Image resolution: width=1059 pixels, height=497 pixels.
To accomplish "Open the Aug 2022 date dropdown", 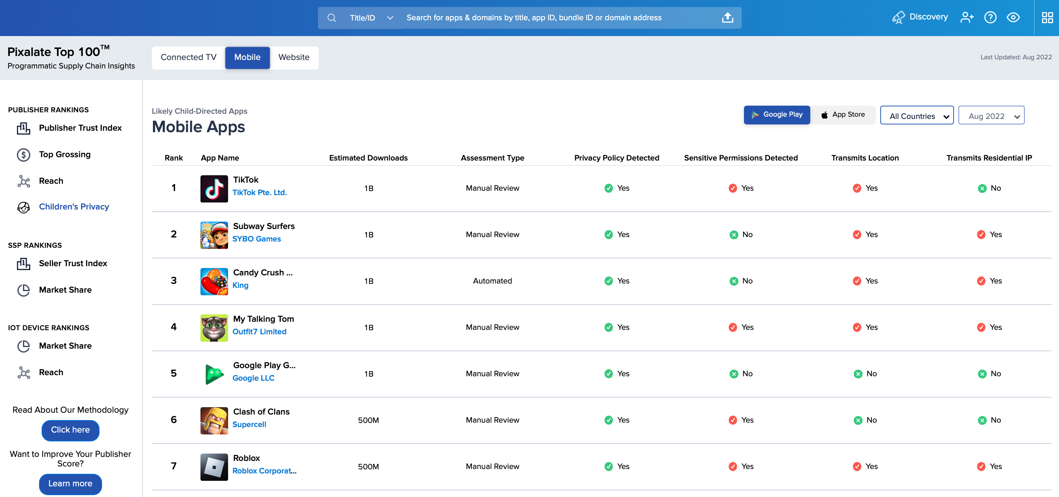I will point(991,116).
